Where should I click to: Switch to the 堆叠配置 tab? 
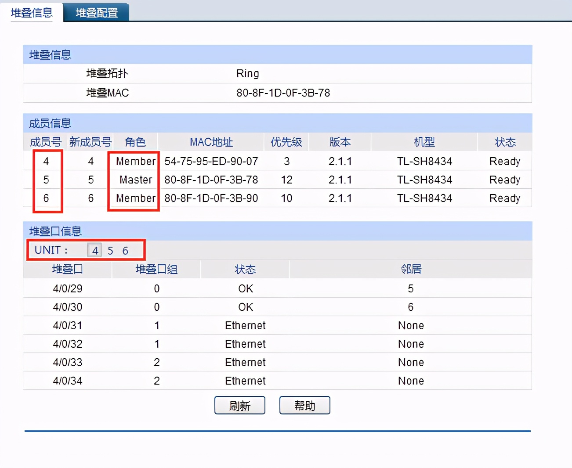point(96,12)
